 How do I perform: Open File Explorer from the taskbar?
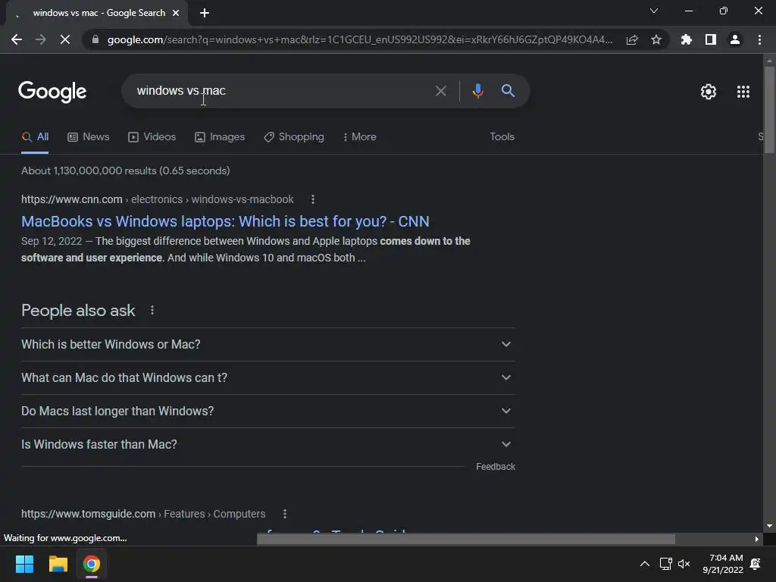58,564
